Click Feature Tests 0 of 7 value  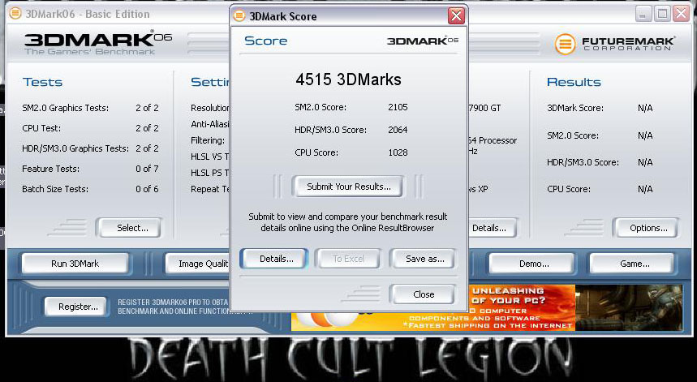click(x=147, y=169)
